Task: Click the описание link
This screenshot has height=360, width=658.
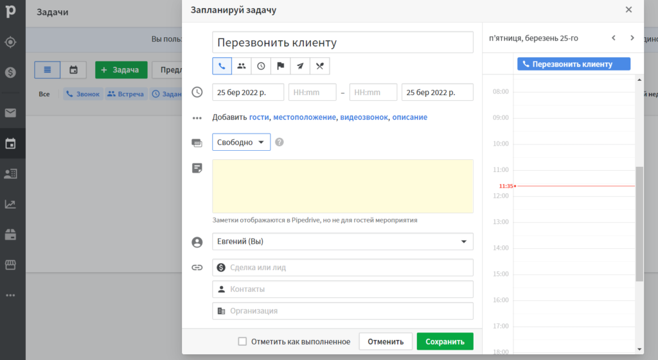Action: 409,117
